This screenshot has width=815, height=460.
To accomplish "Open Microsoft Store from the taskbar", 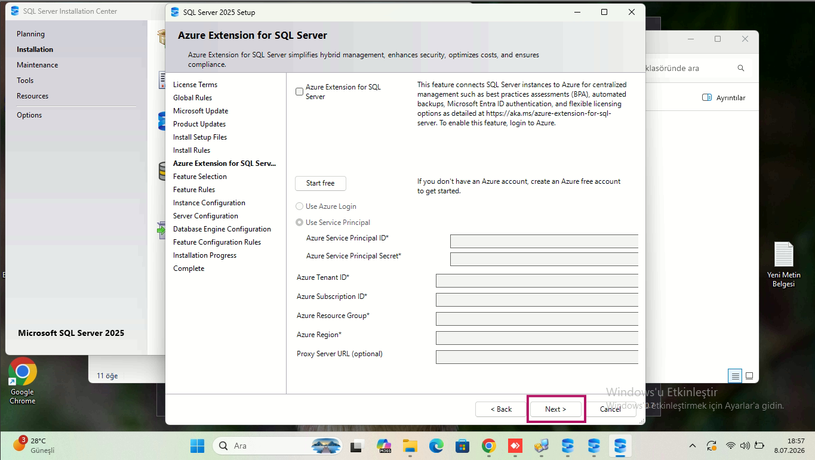I will (x=462, y=446).
